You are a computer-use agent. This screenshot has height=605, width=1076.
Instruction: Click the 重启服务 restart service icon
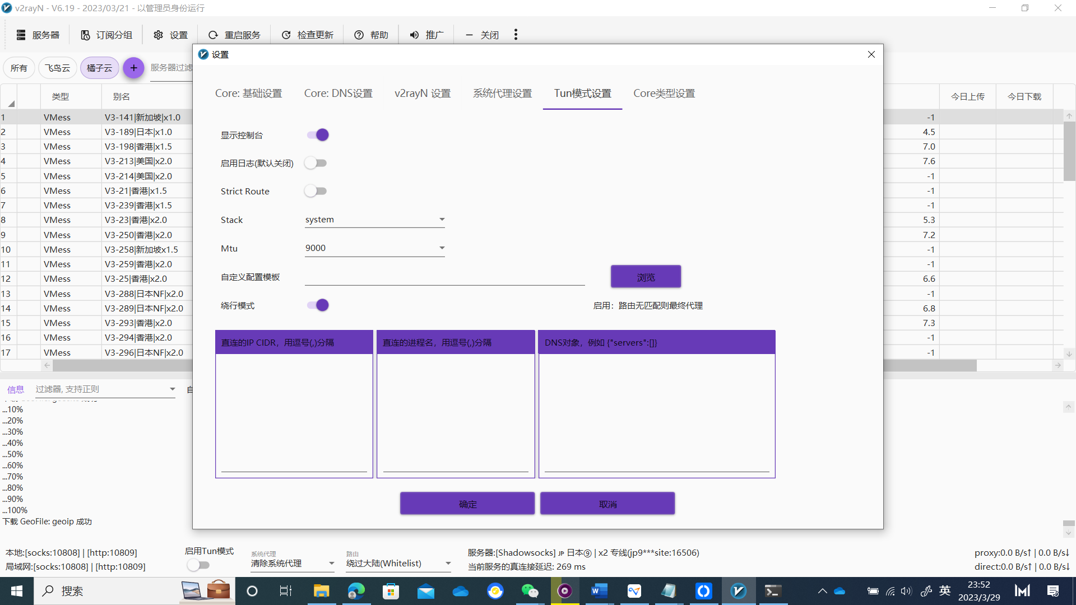click(212, 34)
